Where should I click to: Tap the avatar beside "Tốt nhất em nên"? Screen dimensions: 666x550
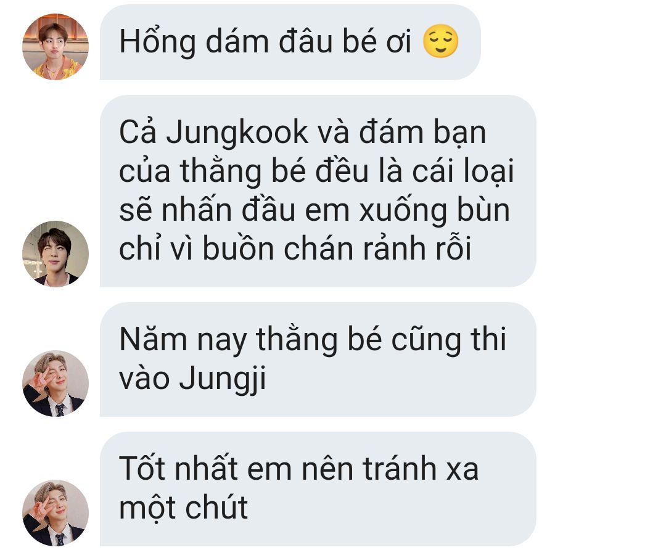click(55, 512)
